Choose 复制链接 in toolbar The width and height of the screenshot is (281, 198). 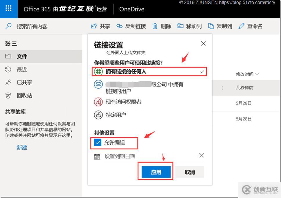tap(136, 26)
